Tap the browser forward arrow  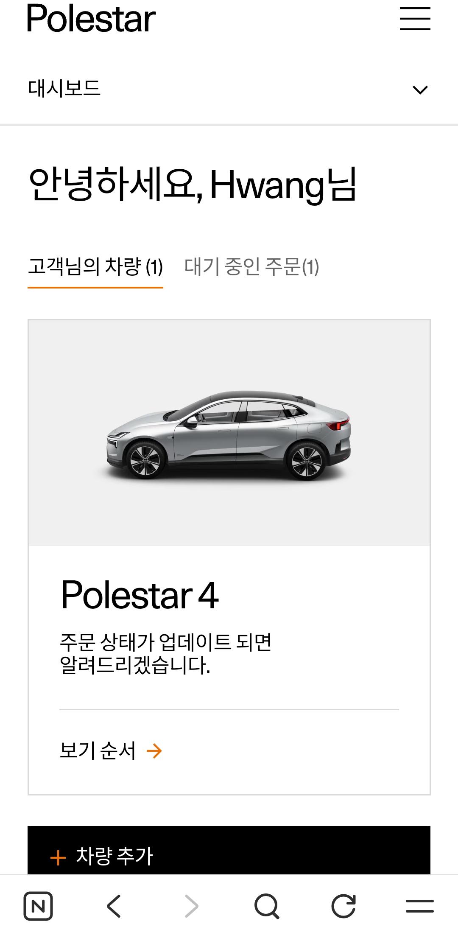coord(191,907)
